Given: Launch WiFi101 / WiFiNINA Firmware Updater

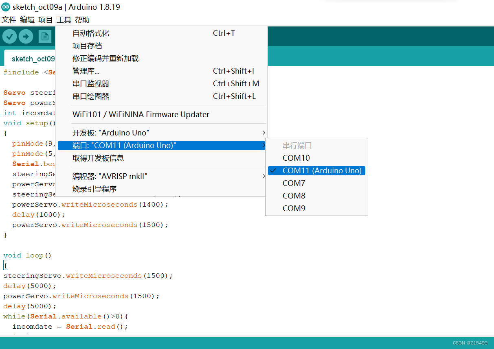Looking at the screenshot, I should [x=161, y=115].
